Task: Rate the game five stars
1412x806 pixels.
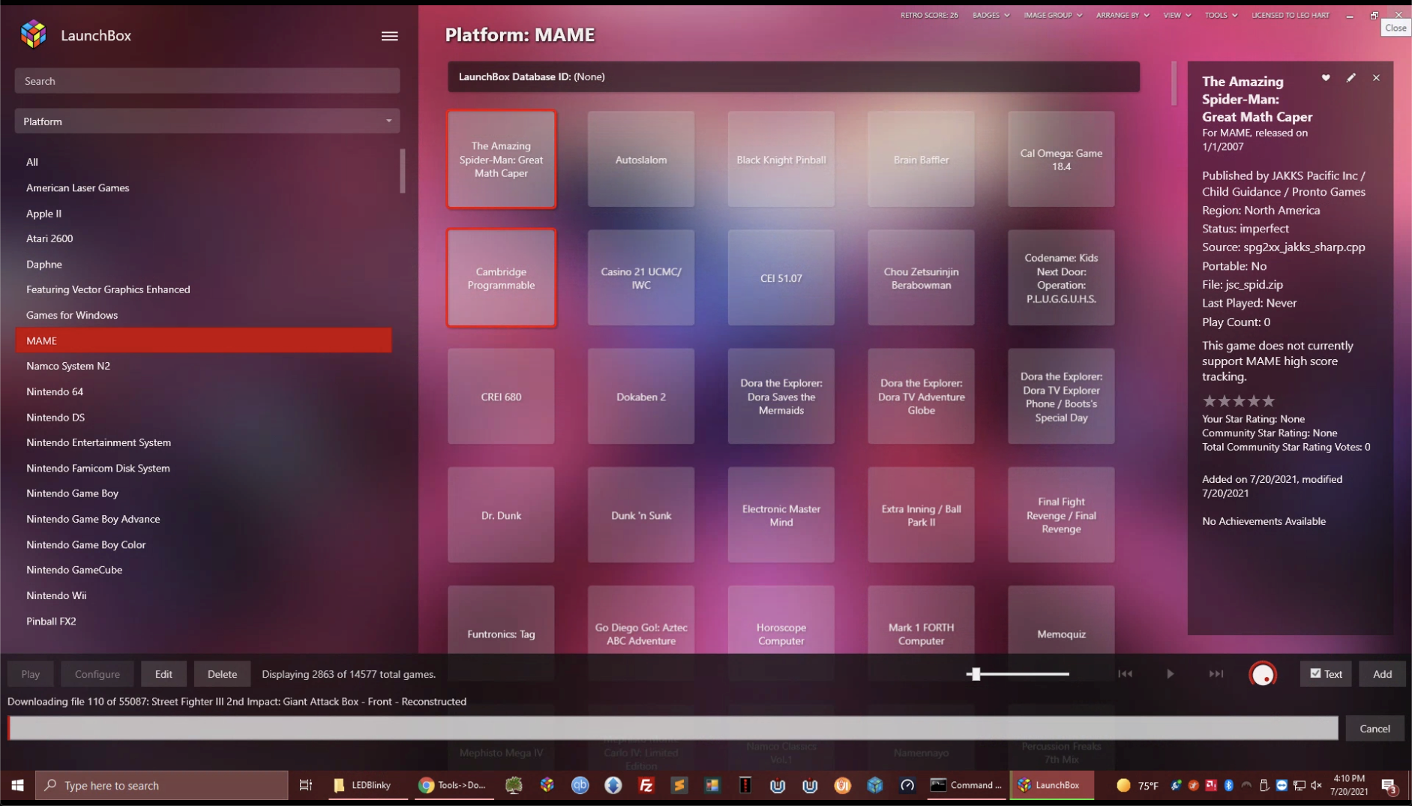Action: coord(1268,401)
